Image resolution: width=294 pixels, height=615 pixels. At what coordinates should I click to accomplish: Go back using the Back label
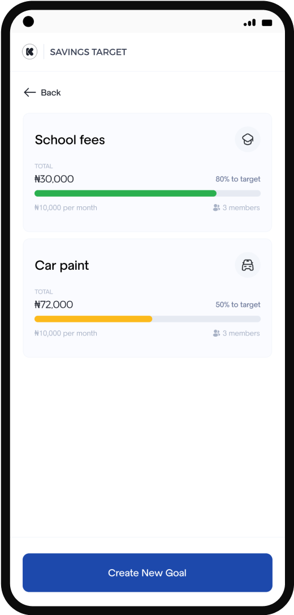(x=51, y=92)
